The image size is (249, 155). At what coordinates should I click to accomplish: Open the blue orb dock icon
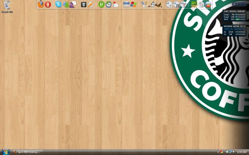pyautogui.click(x=208, y=4)
